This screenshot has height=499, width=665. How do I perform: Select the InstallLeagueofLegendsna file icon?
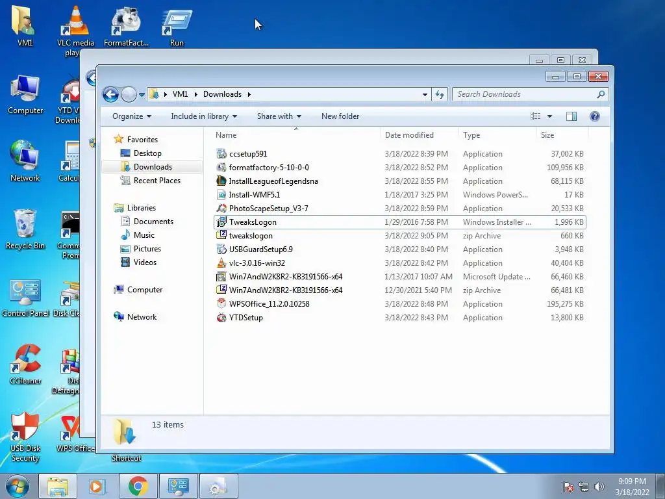click(x=221, y=181)
